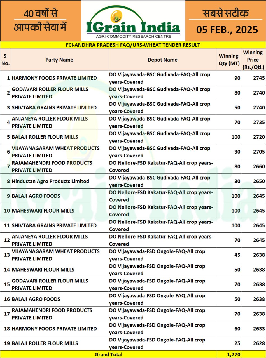Click the Grand Total label
The height and width of the screenshot is (358, 266).
[x=108, y=355]
